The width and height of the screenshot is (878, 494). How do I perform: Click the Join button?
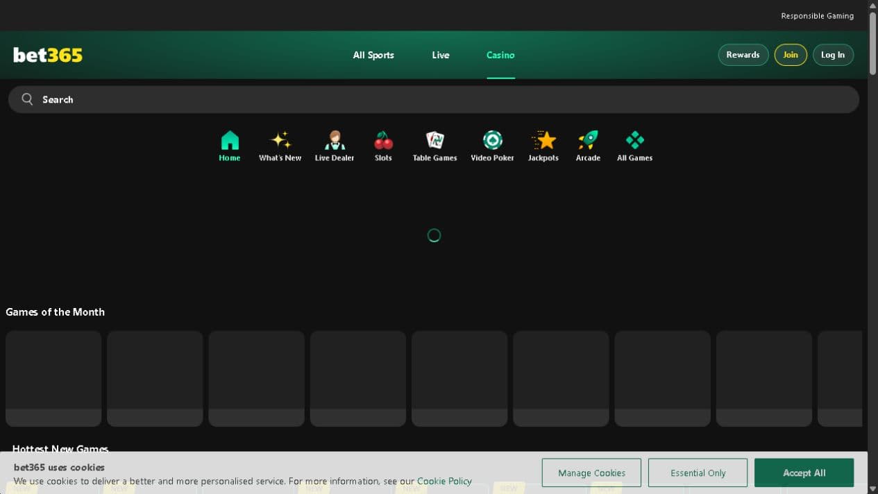tap(791, 55)
